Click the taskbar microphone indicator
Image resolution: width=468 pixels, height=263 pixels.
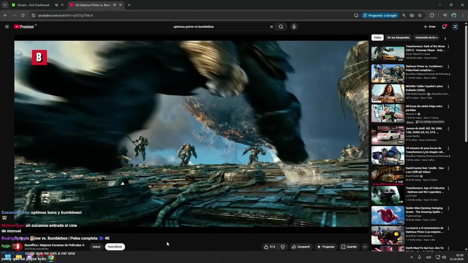point(419,257)
